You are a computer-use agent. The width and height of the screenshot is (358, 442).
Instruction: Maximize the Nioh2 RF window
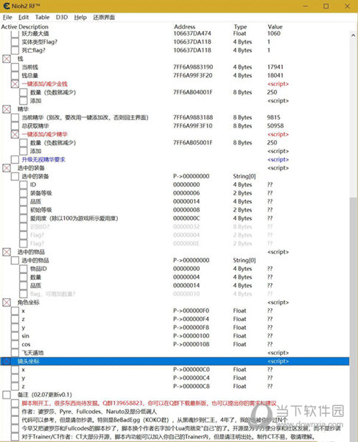326,6
